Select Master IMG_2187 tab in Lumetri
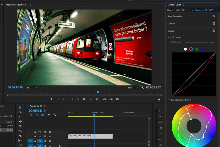The image size is (220, 147). 177,10
